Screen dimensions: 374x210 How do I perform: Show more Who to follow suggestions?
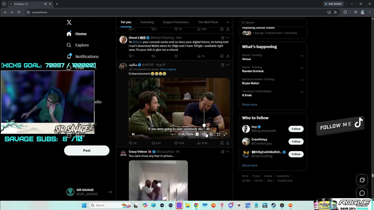[250, 165]
